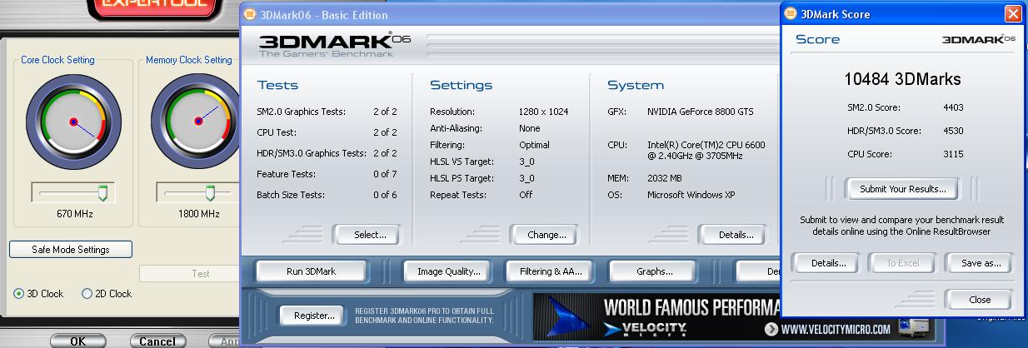Click the To Excel export button

click(x=902, y=263)
